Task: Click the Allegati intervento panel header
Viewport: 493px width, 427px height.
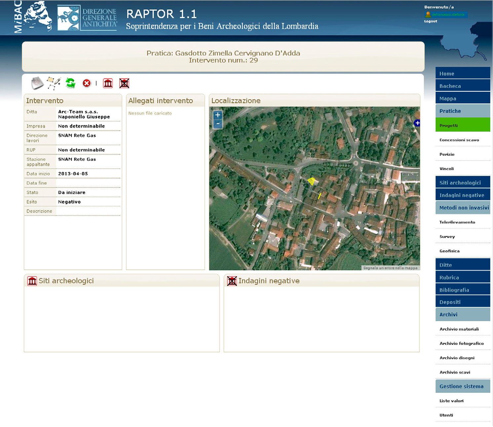Action: pyautogui.click(x=165, y=101)
